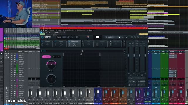The image size is (188, 105).
Task: Click the first icon after Full Mix
Action: click(x=64, y=37)
